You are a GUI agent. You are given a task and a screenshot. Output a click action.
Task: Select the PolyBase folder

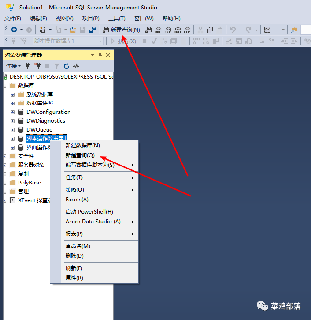coord(30,183)
